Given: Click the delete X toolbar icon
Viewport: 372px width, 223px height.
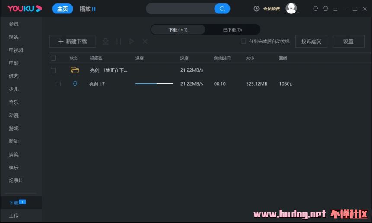Looking at the screenshot, I should point(145,41).
